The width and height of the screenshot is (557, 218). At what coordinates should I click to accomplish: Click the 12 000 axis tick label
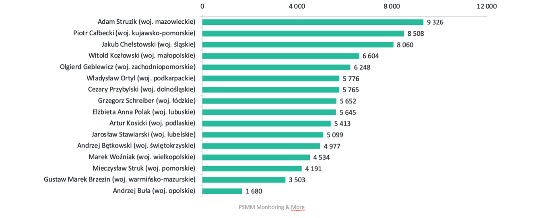[x=487, y=6]
